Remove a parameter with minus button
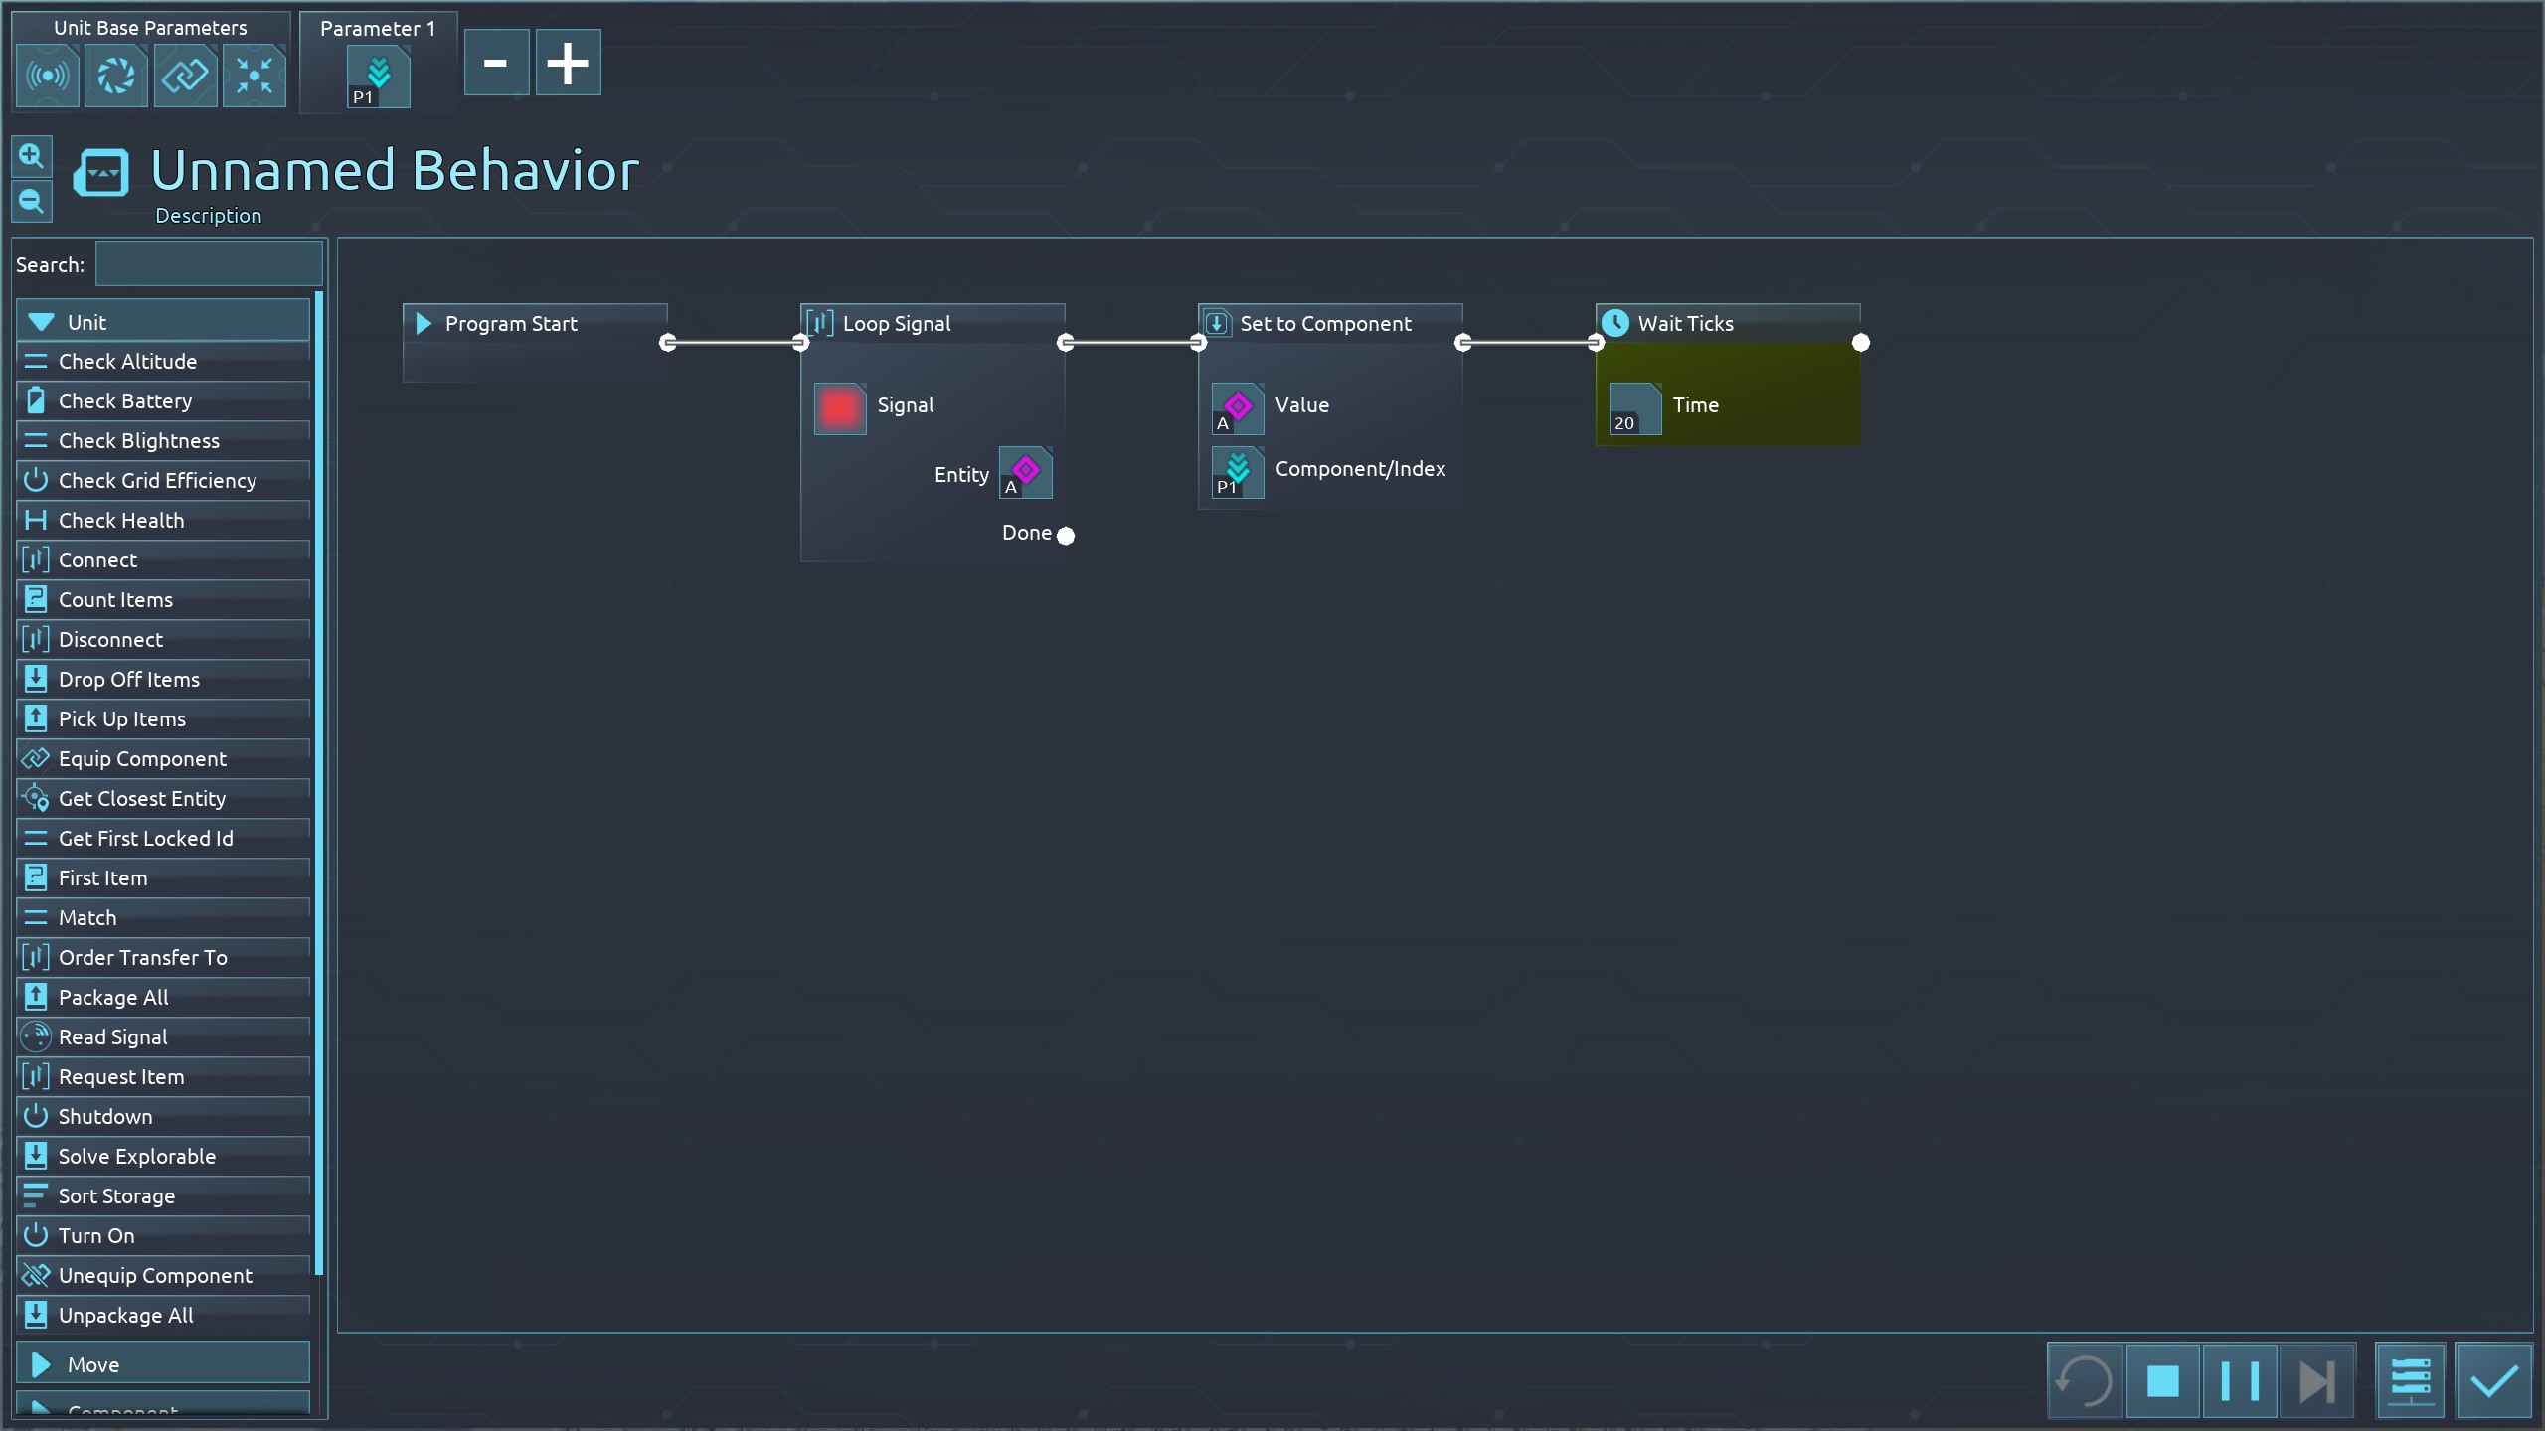2545x1431 pixels. [x=496, y=63]
